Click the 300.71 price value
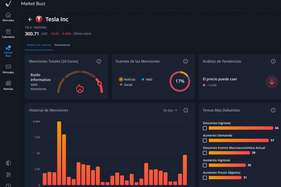 coord(32,34)
